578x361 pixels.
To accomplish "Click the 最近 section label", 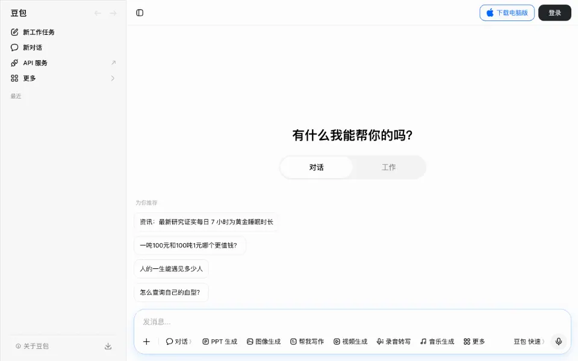I will click(x=16, y=96).
